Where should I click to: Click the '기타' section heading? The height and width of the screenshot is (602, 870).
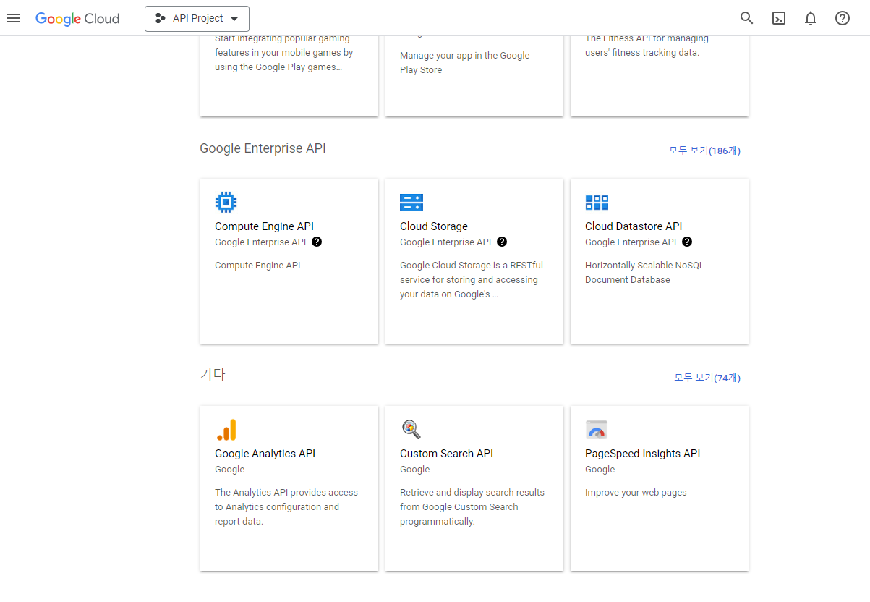(213, 375)
